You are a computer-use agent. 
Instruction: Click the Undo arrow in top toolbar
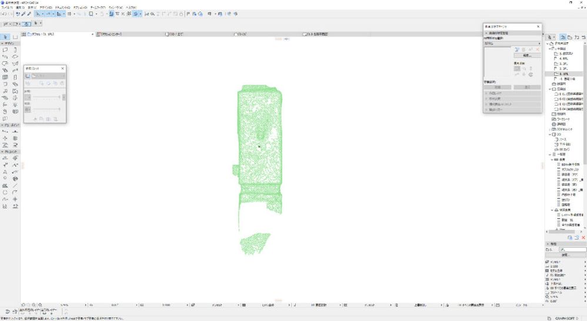4,14
